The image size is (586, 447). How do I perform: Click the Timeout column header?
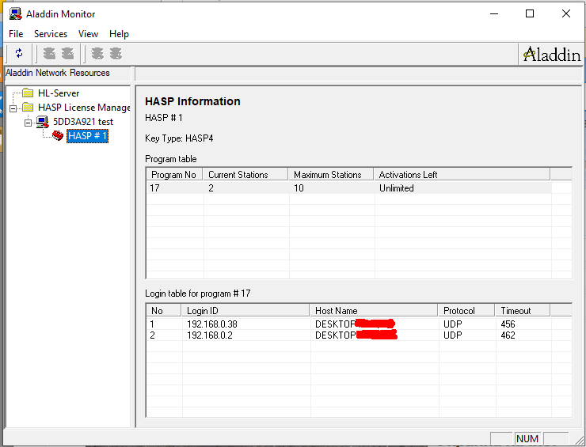[523, 311]
